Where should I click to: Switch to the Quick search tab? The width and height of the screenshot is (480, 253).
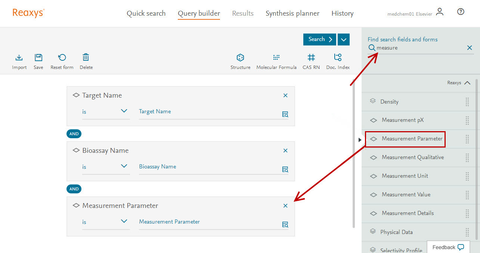(x=146, y=13)
